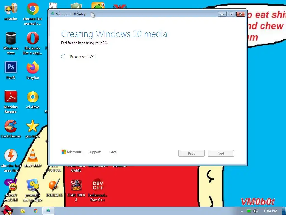Maximize the Windows 10 Setup window

[231, 14]
